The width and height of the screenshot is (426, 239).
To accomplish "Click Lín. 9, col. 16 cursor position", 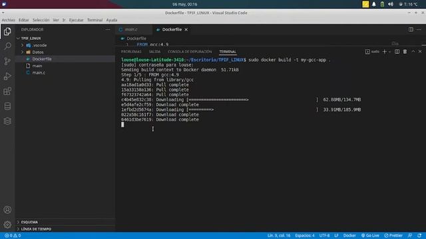I will 279,236.
